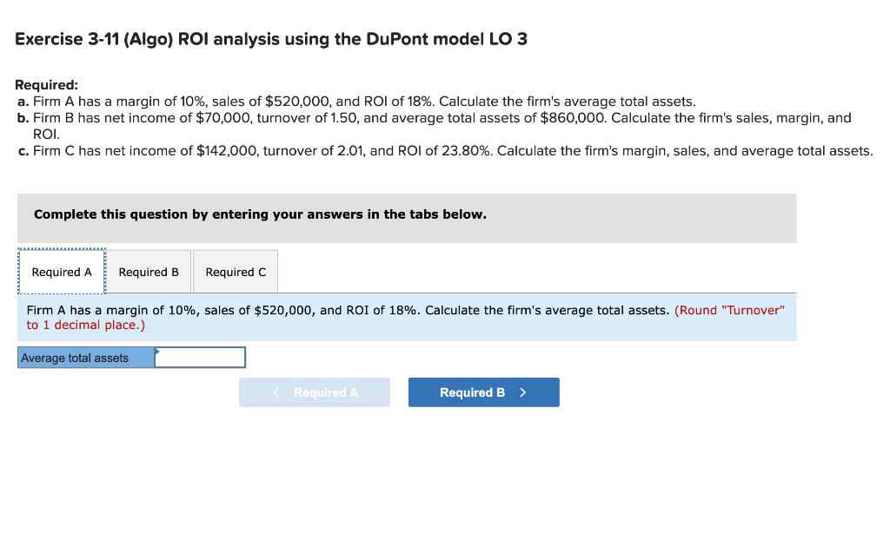Viewport: 890px width, 533px height.
Task: Click the disabled Required A navigation button
Action: point(315,392)
